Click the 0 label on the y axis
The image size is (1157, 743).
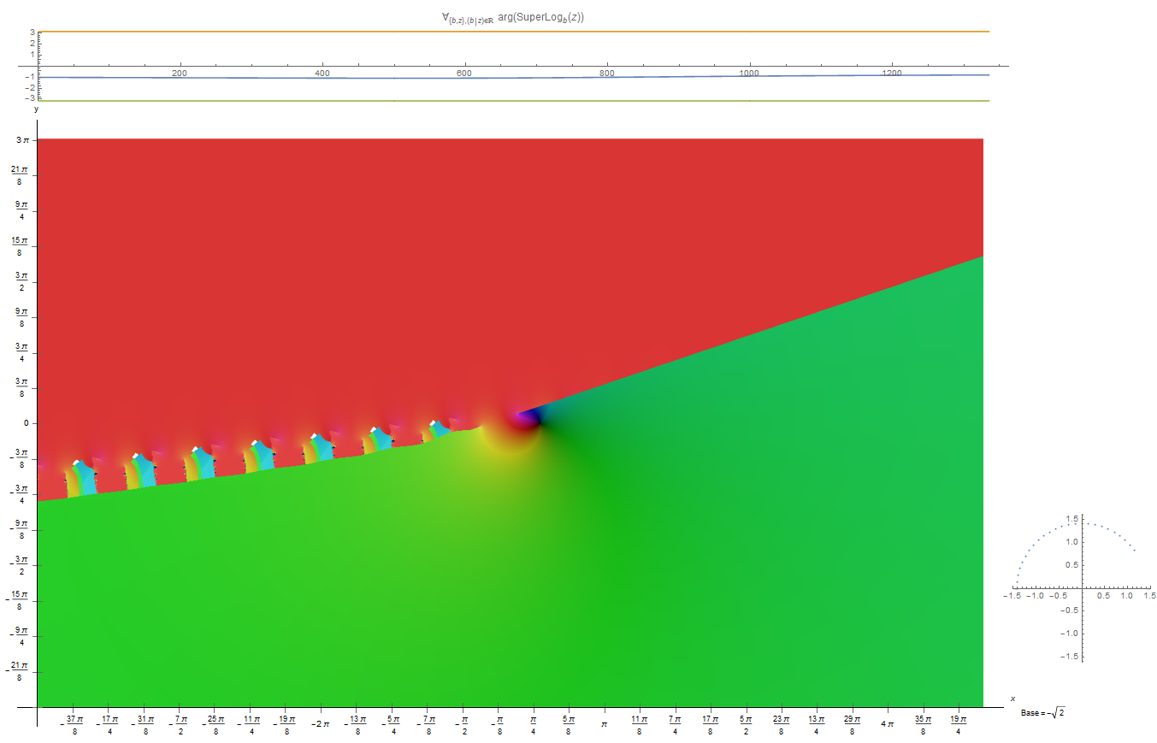[26, 422]
